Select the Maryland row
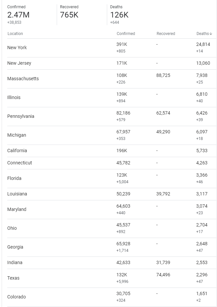 [17, 209]
